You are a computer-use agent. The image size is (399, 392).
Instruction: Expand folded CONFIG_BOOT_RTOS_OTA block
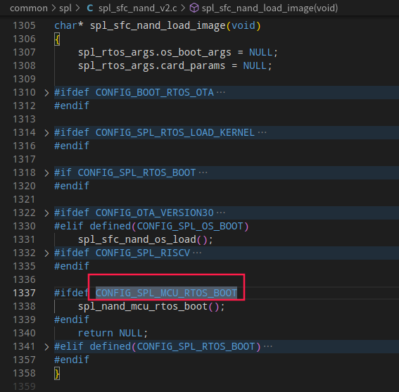click(46, 93)
